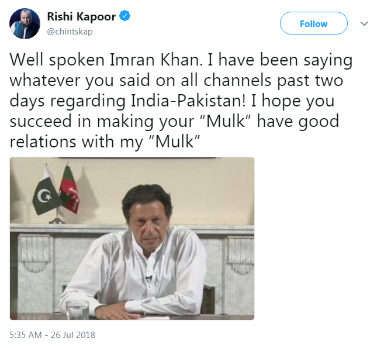Click Rishi Kapoor's profile avatar
384x348 pixels.
[25, 23]
